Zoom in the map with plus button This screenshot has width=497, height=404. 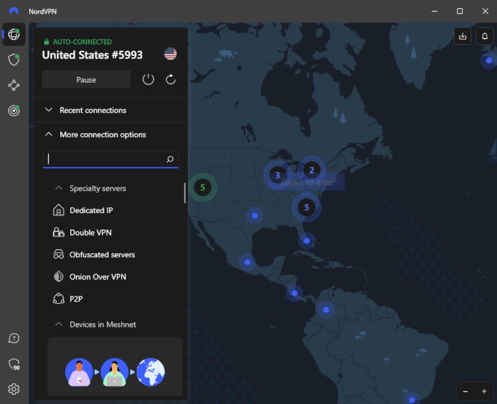(x=484, y=392)
